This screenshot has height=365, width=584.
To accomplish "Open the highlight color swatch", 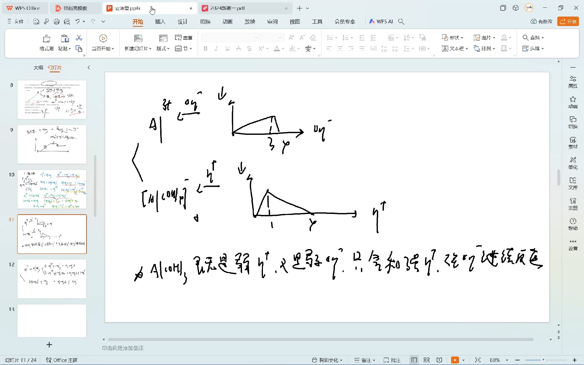I will 293,48.
